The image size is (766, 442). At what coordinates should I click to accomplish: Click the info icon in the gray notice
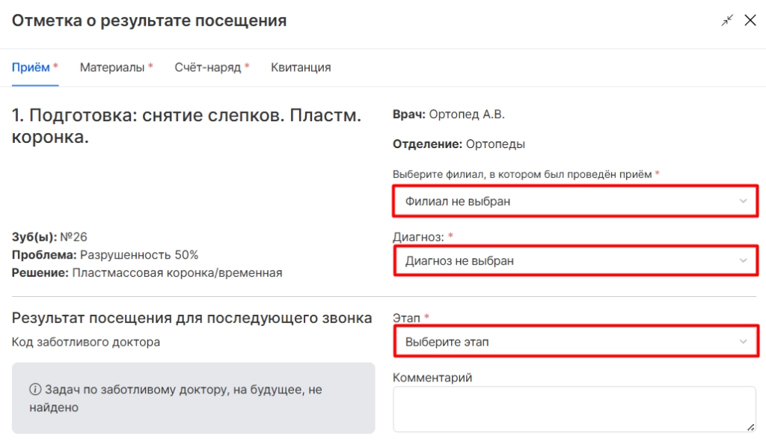[35, 389]
